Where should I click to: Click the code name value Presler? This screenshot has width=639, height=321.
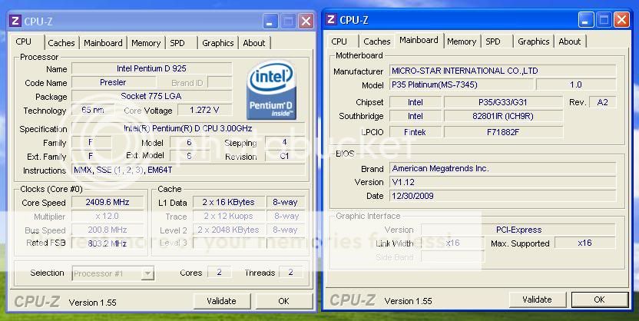click(113, 82)
